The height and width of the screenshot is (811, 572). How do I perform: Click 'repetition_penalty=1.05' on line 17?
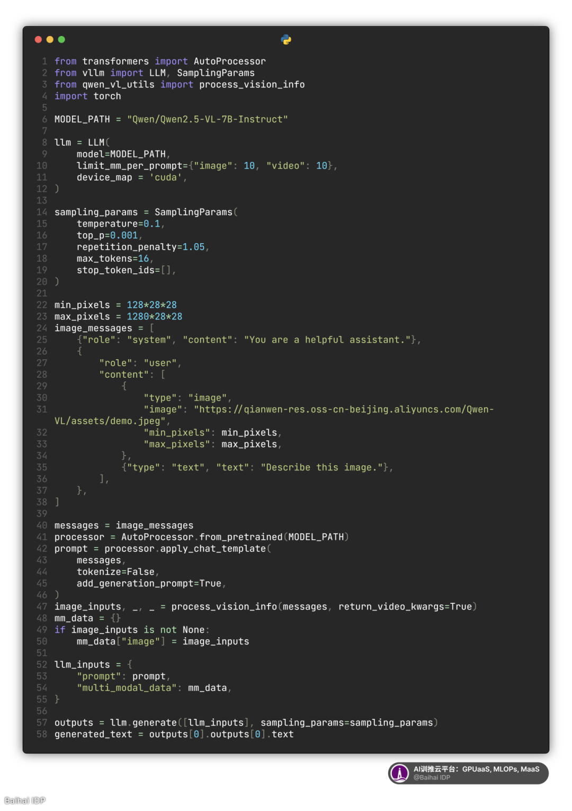click(x=141, y=247)
